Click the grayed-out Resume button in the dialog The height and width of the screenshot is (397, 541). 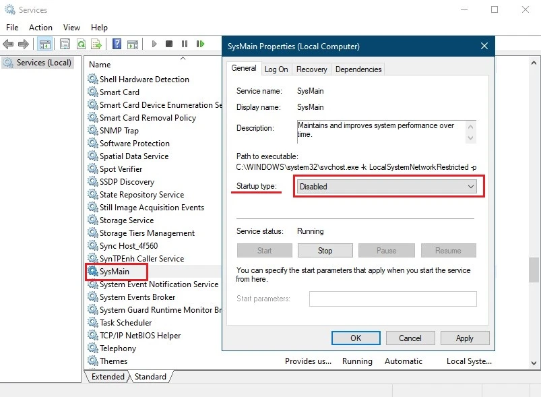[x=448, y=251]
